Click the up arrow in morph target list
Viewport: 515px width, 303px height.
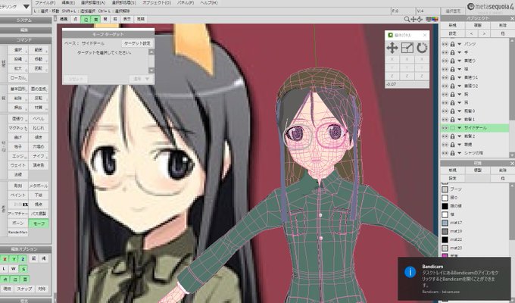pos(151,52)
